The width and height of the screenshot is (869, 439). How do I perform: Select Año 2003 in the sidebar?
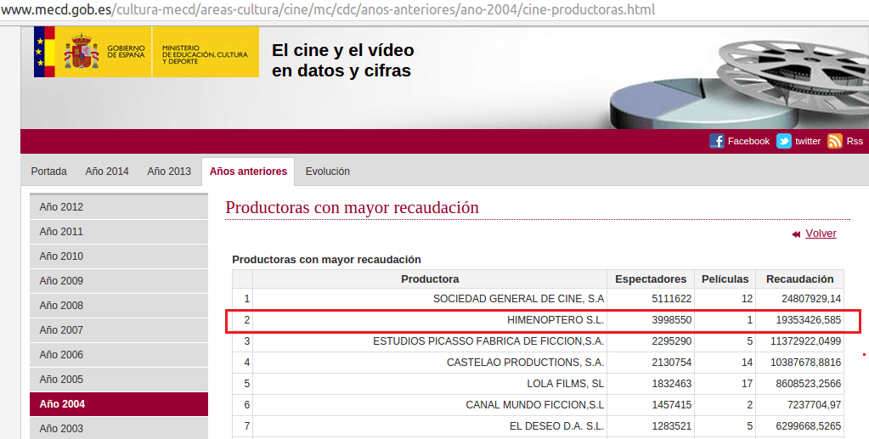point(61,429)
